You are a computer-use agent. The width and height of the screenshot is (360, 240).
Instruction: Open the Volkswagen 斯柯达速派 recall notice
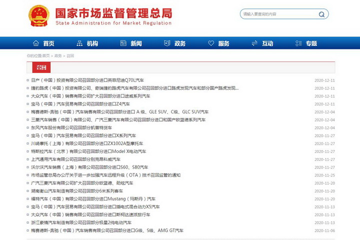coord(90,215)
